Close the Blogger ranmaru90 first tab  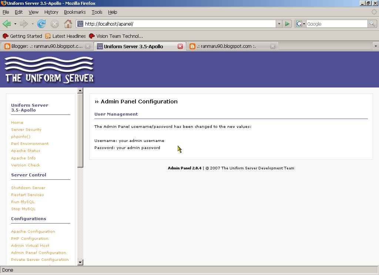88,46
